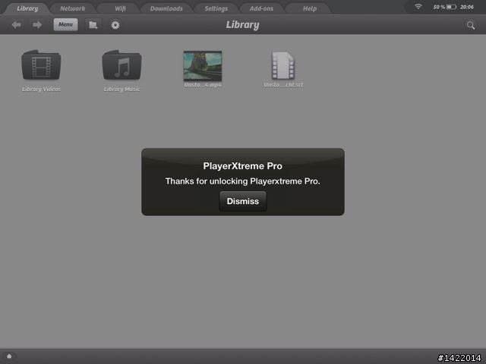Click the home icon in bottom bar

[x=9, y=356]
